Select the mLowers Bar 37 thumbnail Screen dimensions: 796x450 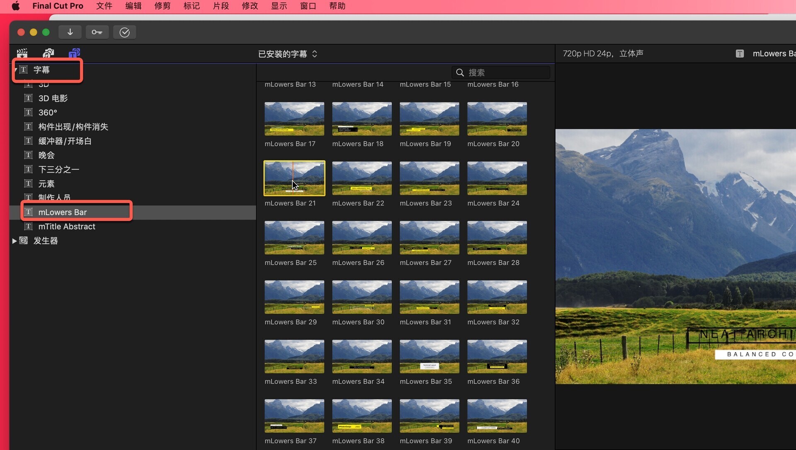[294, 416]
